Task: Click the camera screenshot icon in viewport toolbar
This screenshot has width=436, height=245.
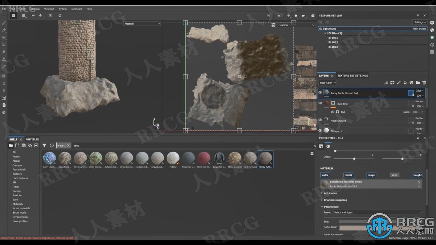Action: (313, 16)
